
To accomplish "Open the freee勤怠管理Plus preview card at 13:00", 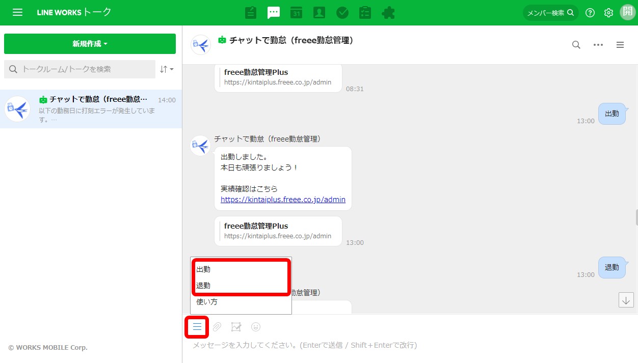I will point(278,231).
